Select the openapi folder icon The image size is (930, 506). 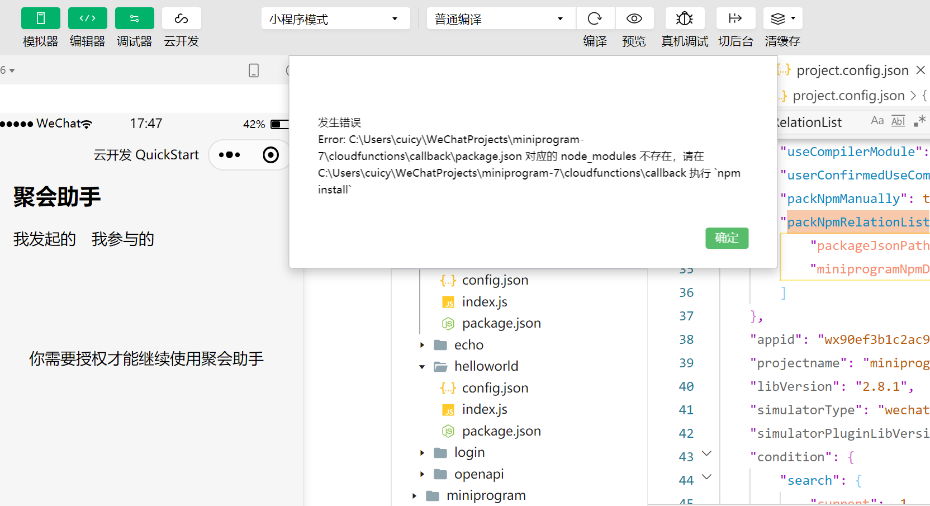click(x=441, y=475)
